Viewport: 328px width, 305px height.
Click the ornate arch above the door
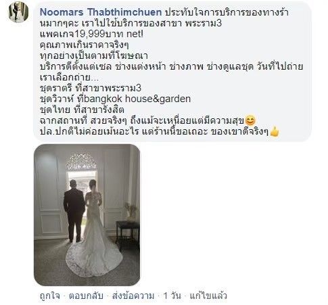[82, 162]
